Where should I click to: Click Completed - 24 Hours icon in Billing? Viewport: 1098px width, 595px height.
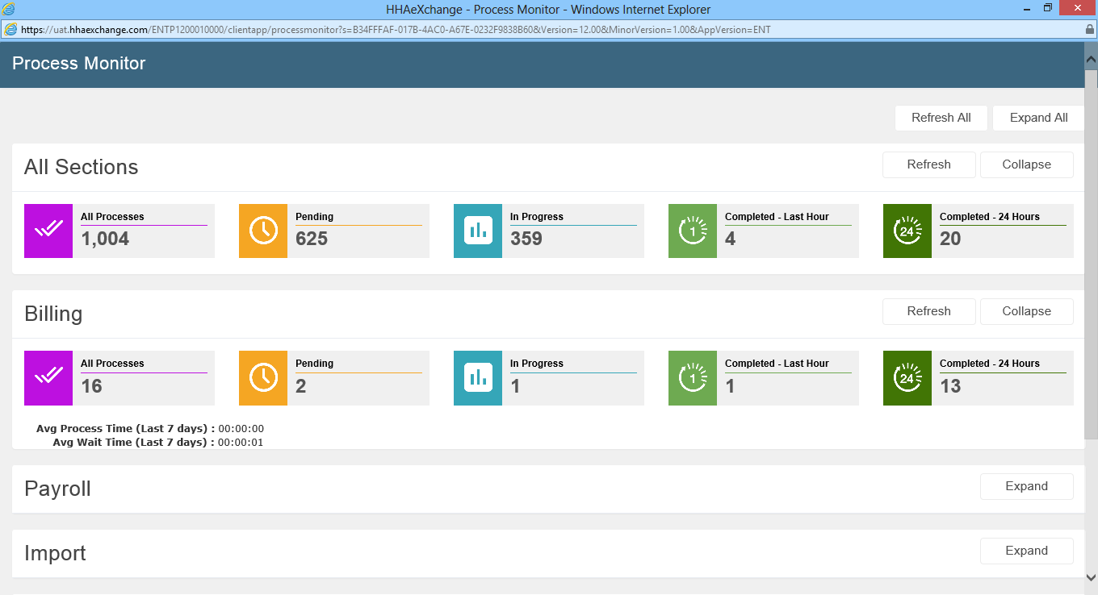pos(907,377)
